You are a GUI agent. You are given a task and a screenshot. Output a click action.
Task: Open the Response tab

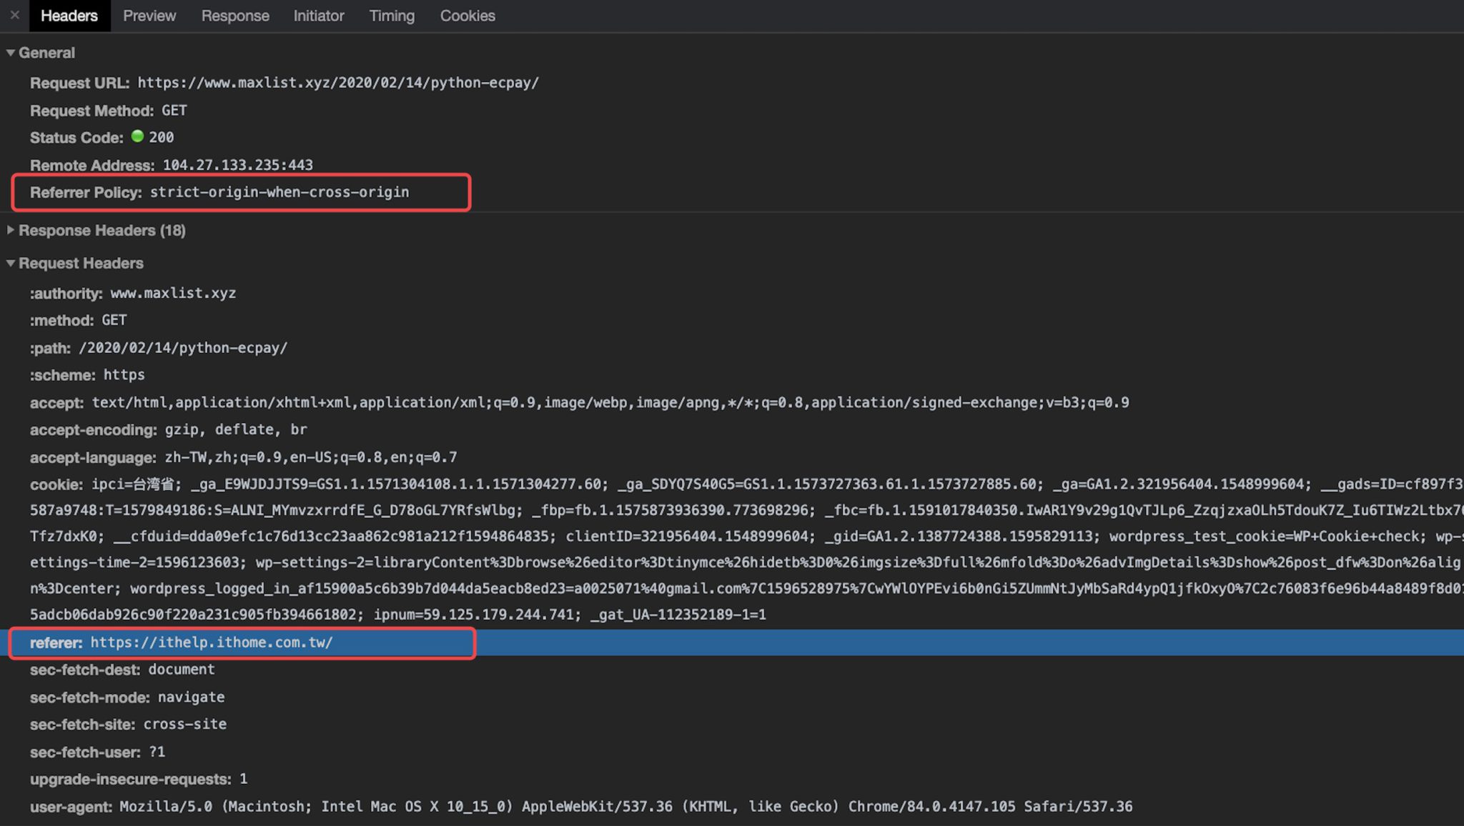234,16
